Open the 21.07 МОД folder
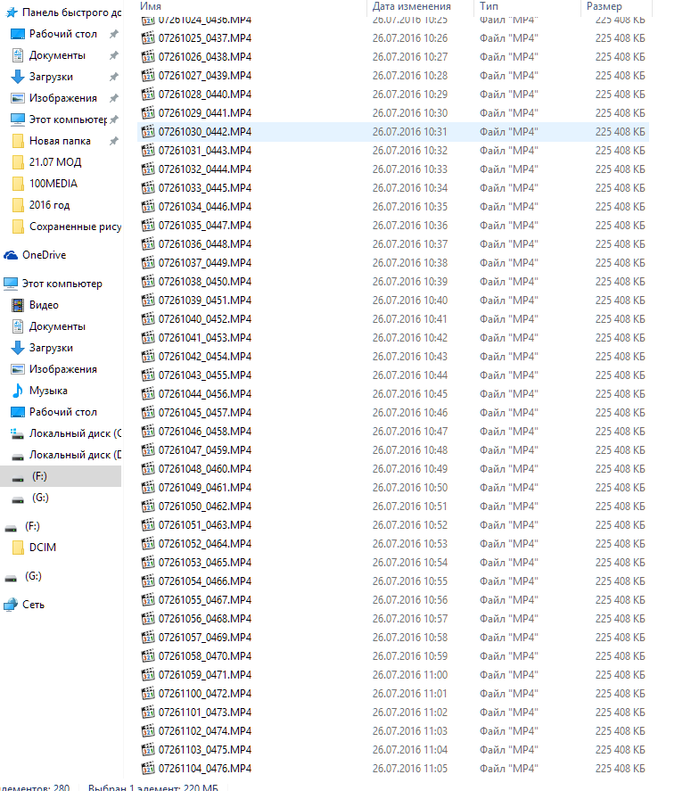This screenshot has width=691, height=791. [54, 162]
